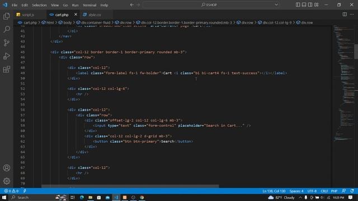358x201 pixels.
Task: Click Customize Layout icon in title bar
Action: 317,5
